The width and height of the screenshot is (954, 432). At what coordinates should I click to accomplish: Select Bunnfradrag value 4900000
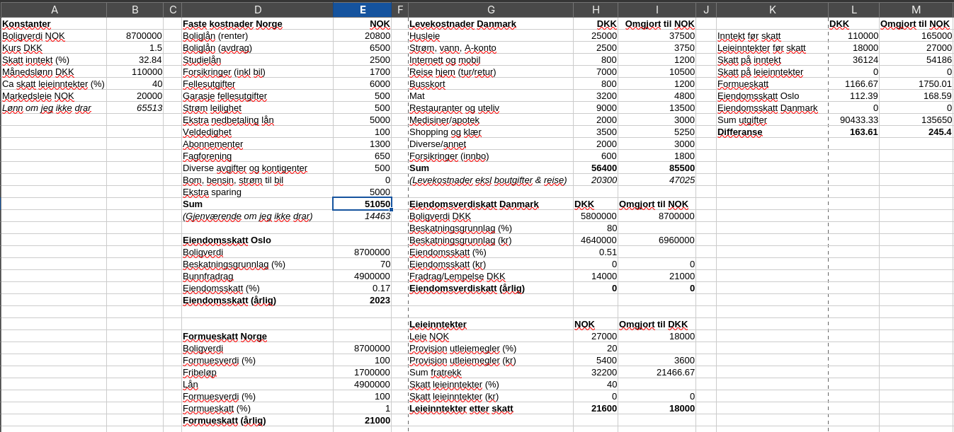[x=362, y=276]
